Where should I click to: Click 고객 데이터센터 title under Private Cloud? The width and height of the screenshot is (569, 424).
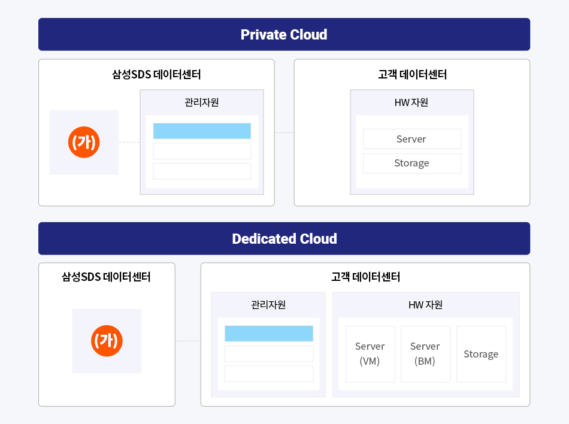pyautogui.click(x=412, y=75)
